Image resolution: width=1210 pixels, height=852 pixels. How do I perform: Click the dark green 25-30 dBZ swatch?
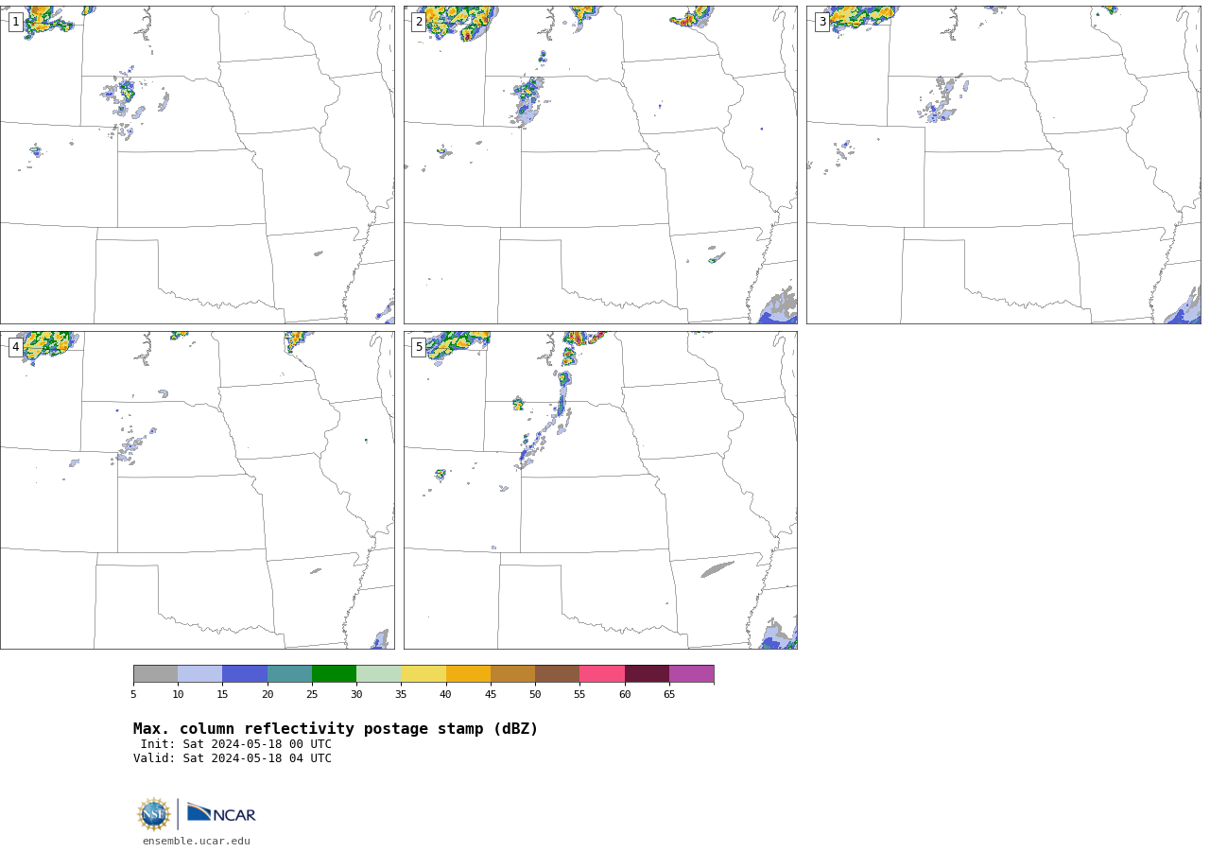click(334, 674)
